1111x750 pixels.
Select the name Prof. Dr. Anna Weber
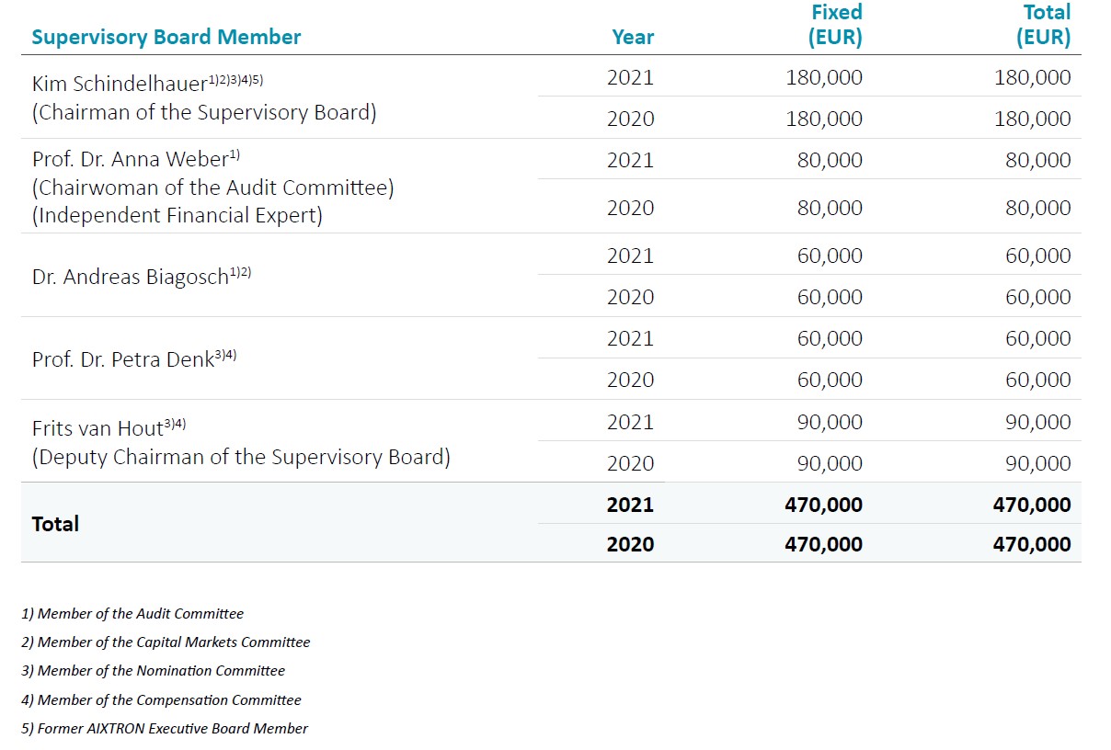pos(130,160)
